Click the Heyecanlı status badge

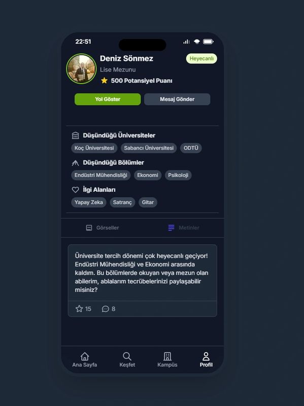click(x=201, y=58)
